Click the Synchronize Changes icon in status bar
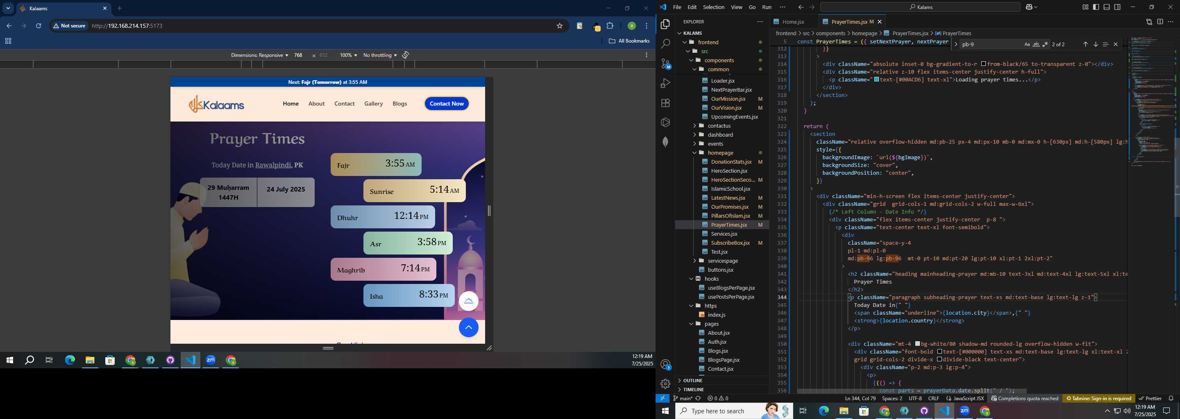Screen dimensions: 1180x419 point(698,399)
